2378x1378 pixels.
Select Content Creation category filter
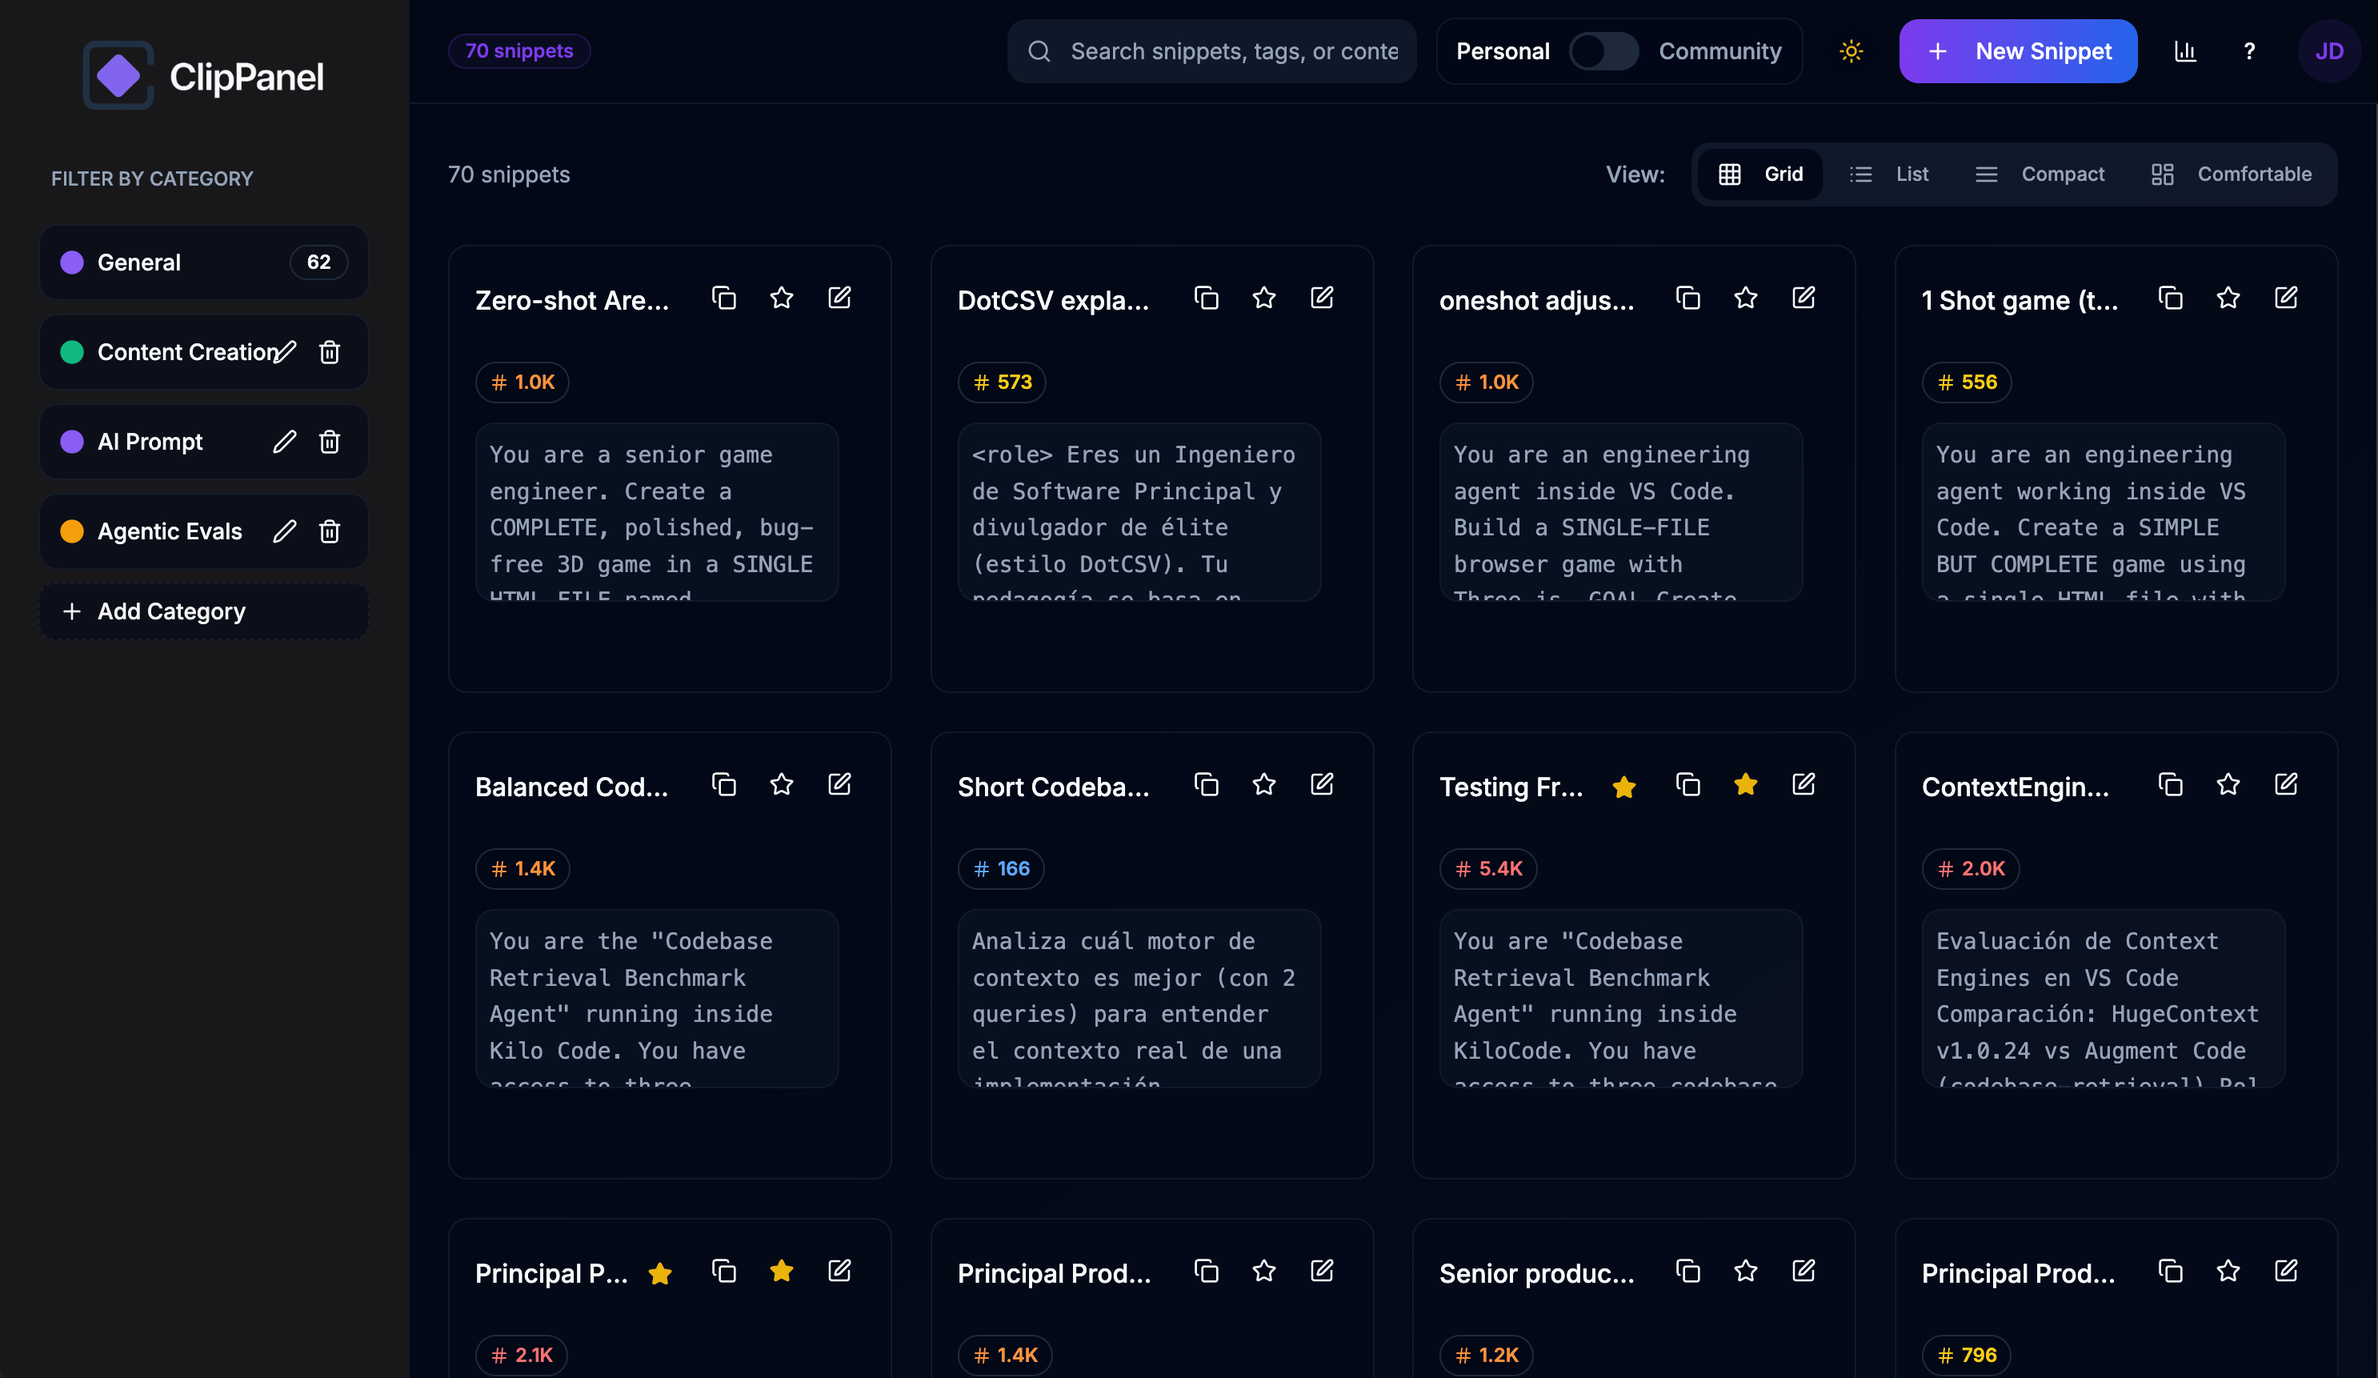pyautogui.click(x=179, y=351)
